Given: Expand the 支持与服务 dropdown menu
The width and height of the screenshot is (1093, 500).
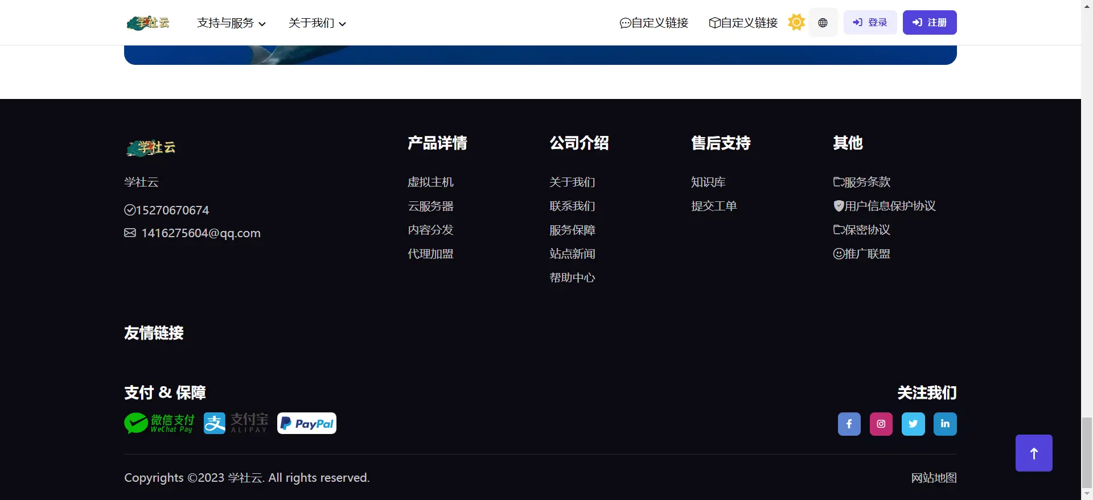Looking at the screenshot, I should [231, 23].
